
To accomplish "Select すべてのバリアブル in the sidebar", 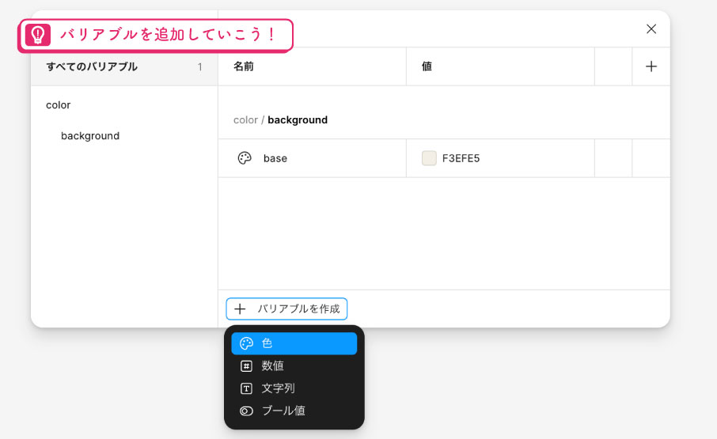I will coord(124,66).
